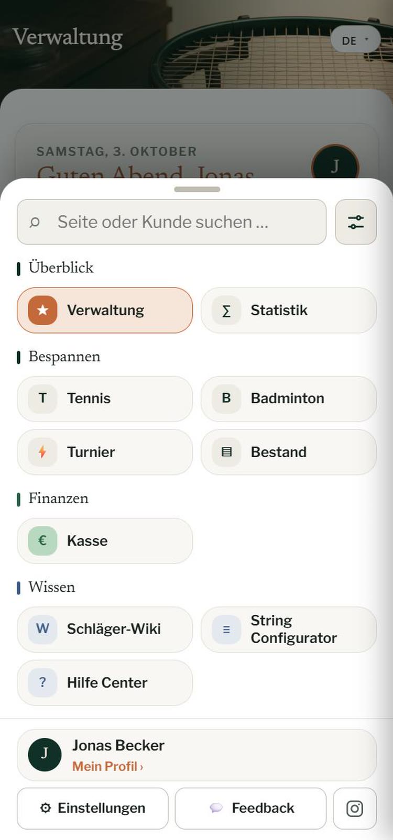
Task: Click the Mein Profil chevron link
Action: pyautogui.click(x=107, y=766)
